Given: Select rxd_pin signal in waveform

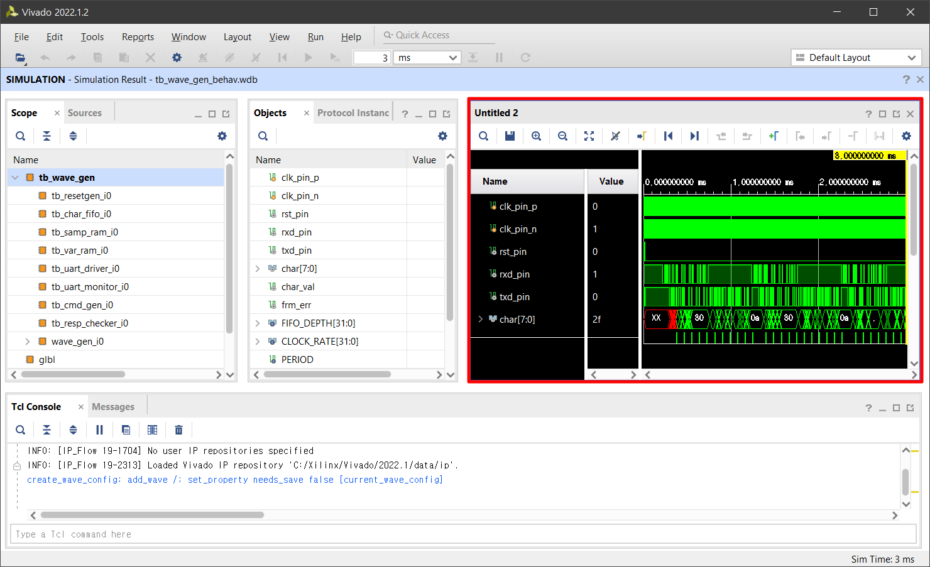Looking at the screenshot, I should 514,274.
